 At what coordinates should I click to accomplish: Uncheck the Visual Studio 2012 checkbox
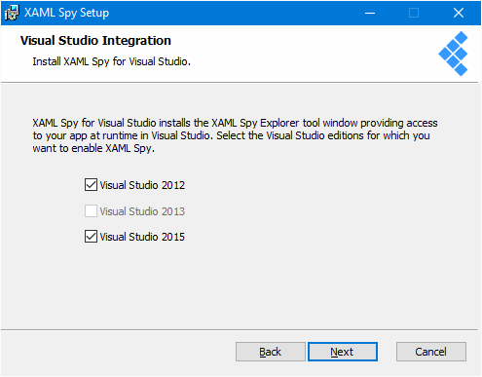tap(91, 185)
